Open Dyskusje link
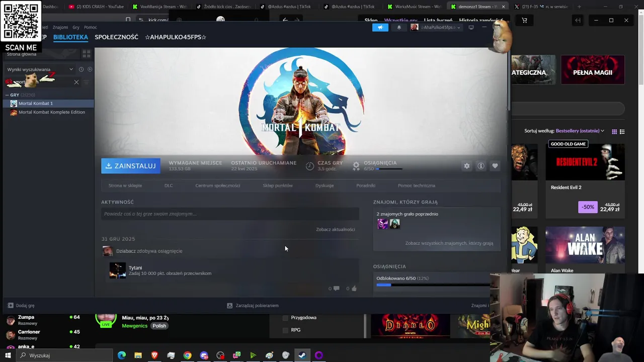Screen dimensions: 644x362 tap(325, 186)
